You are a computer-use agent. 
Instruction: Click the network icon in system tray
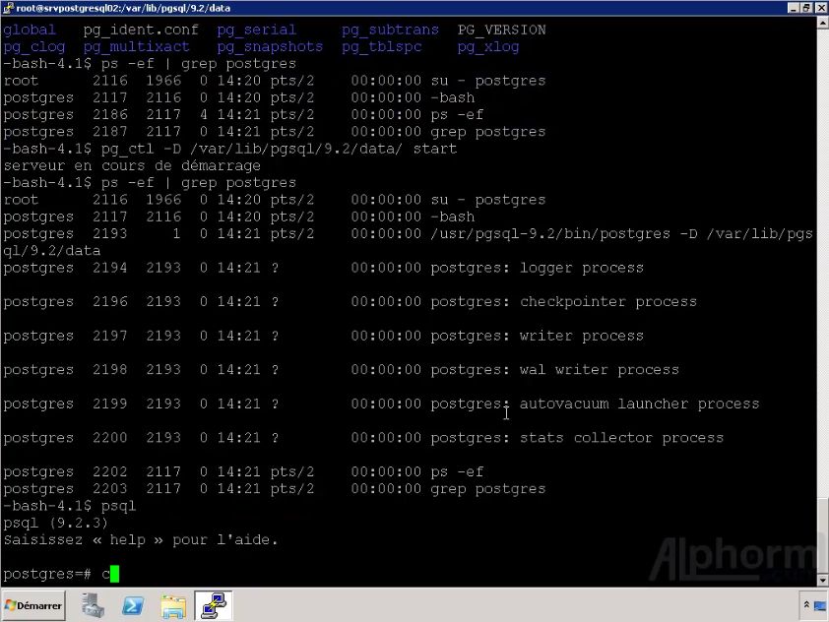point(819,605)
